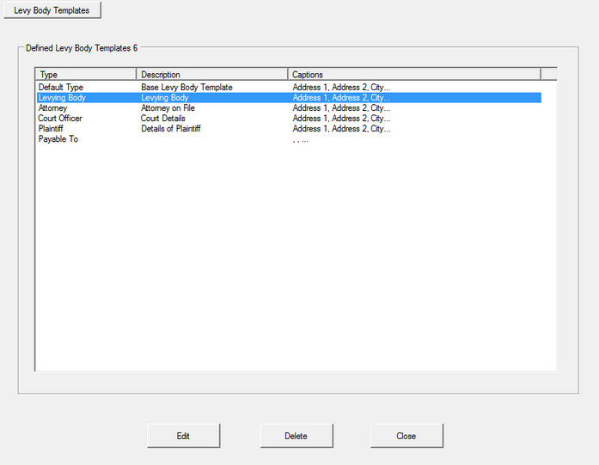The height and width of the screenshot is (465, 599).
Task: Sort by the Type column header
Action: pyautogui.click(x=86, y=74)
